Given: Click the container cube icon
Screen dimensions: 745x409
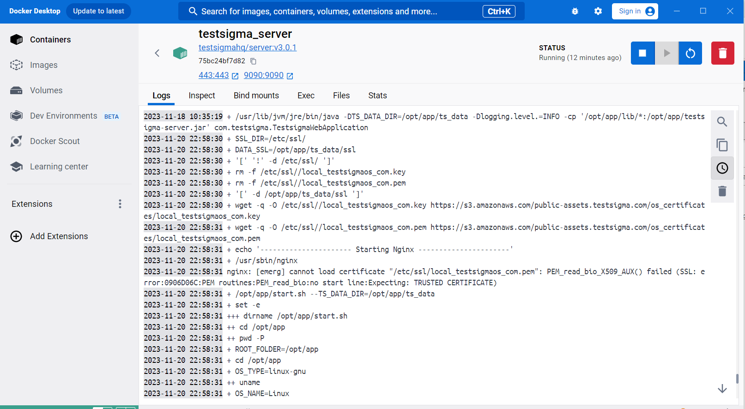Looking at the screenshot, I should pyautogui.click(x=180, y=53).
